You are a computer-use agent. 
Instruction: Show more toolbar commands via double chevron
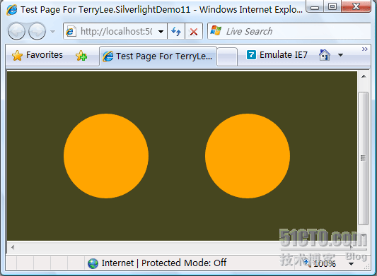click(365, 49)
